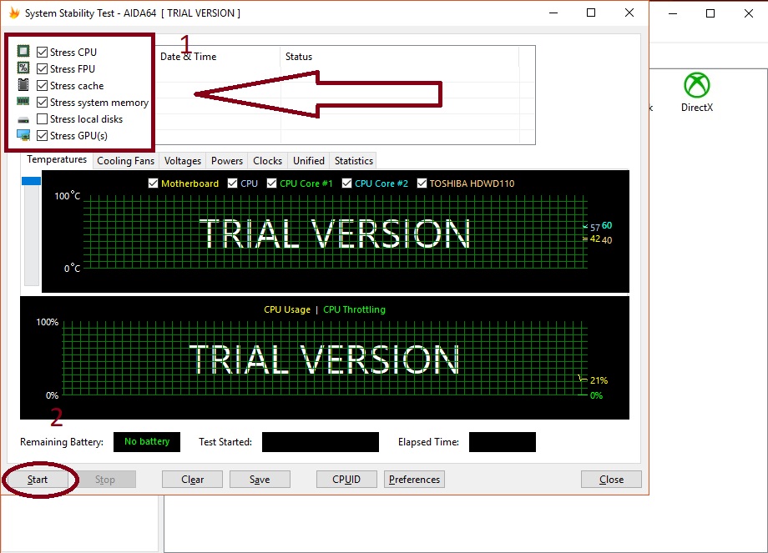This screenshot has height=553, width=768.
Task: Click the RAM module icon beside Stress system memory
Action: pos(23,101)
